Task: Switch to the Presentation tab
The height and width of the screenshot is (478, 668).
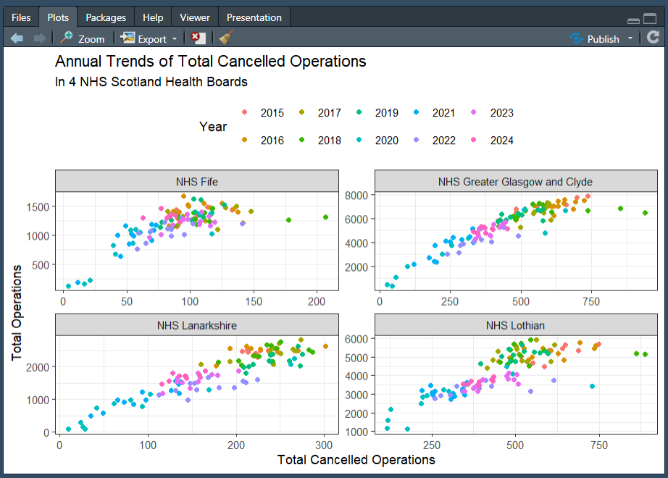Action: (254, 17)
